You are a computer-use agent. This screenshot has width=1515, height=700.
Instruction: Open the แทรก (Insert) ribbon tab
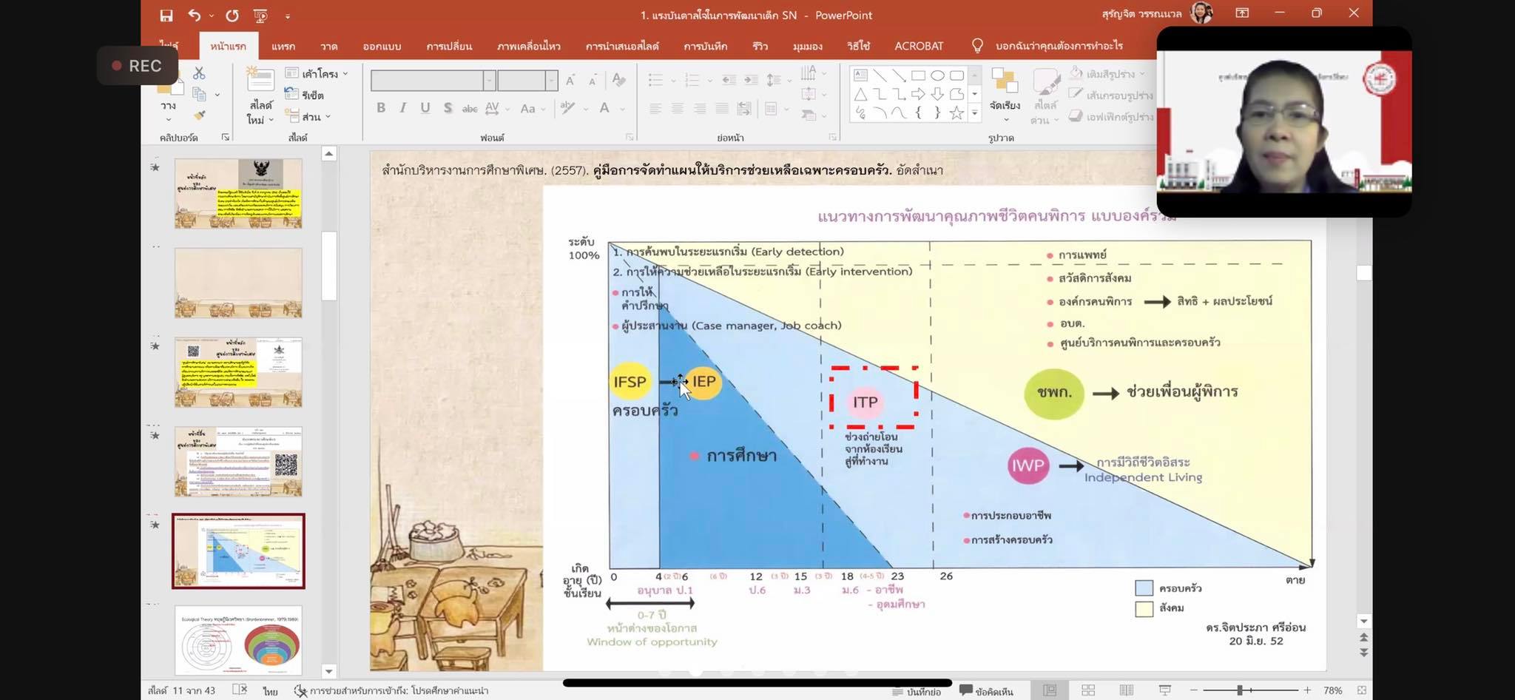coord(283,46)
